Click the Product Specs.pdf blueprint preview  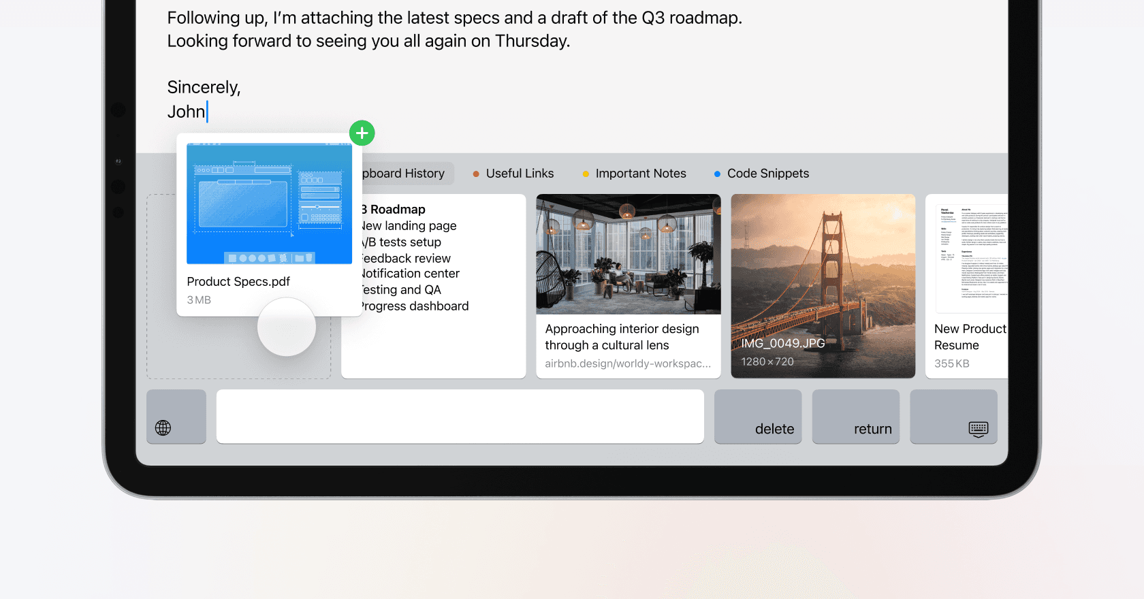269,204
